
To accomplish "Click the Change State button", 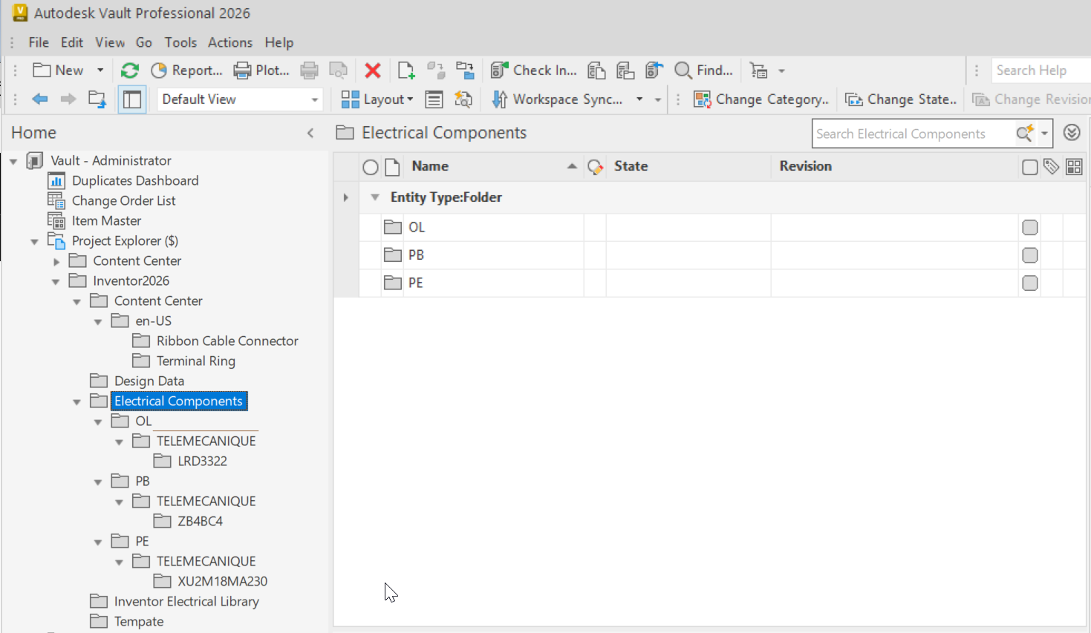I will pyautogui.click(x=901, y=99).
